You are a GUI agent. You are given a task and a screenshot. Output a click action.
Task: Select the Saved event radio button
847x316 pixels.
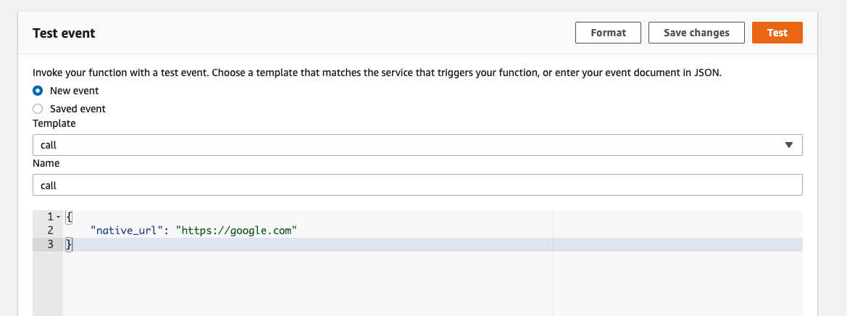tap(38, 109)
